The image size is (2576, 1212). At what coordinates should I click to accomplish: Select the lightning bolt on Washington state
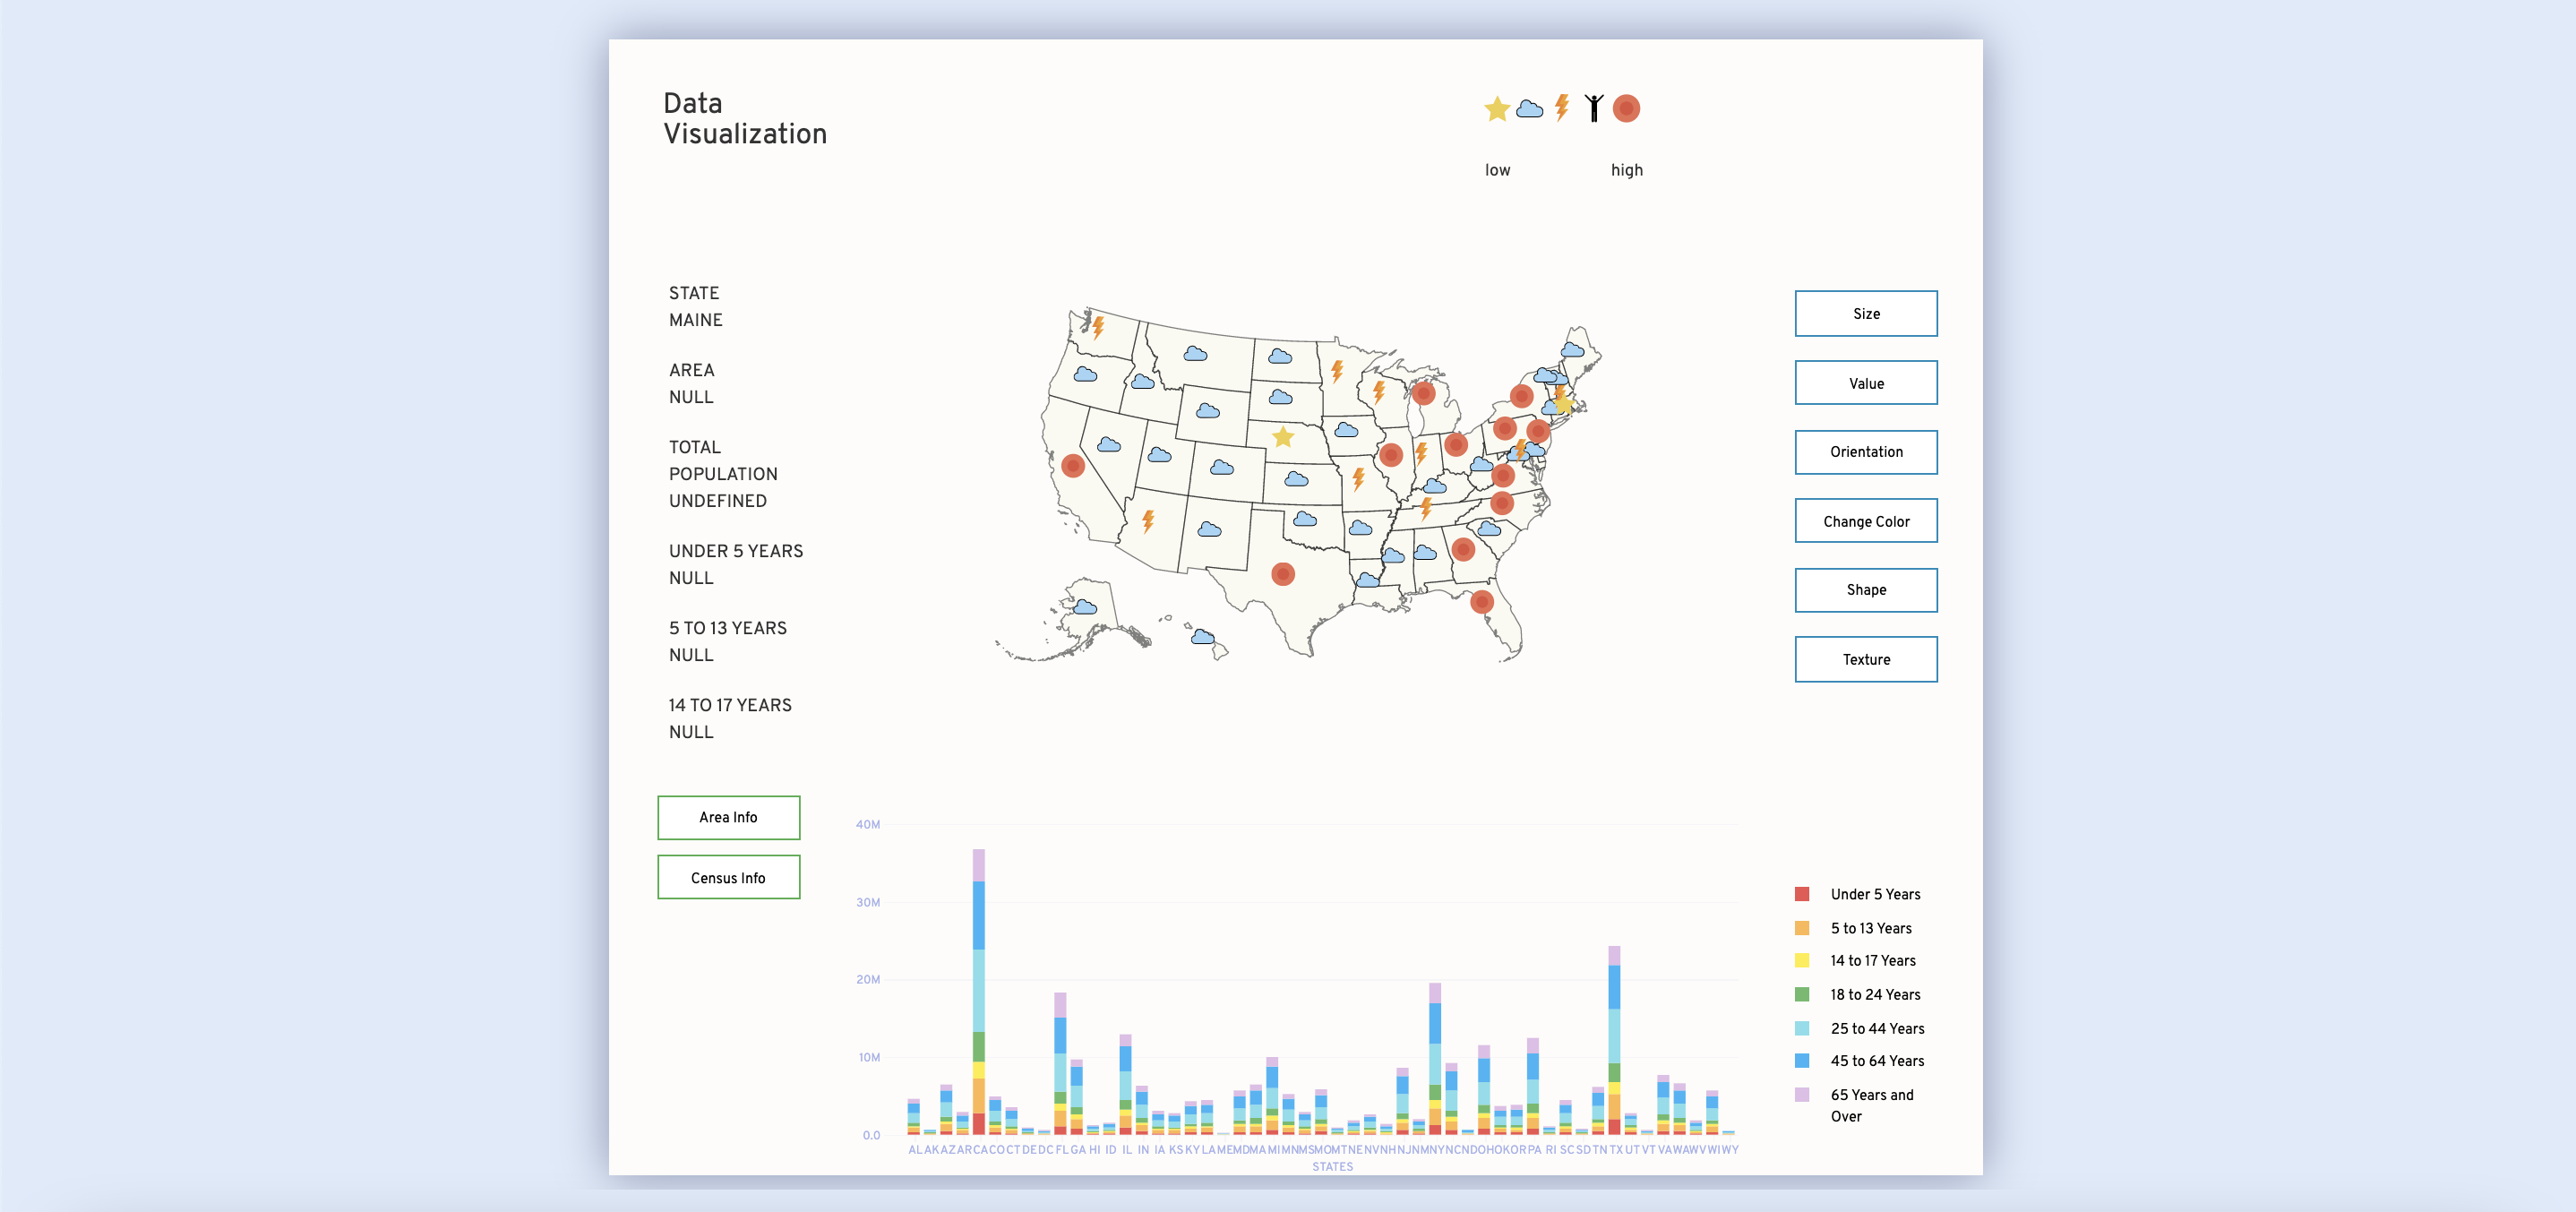1098,327
